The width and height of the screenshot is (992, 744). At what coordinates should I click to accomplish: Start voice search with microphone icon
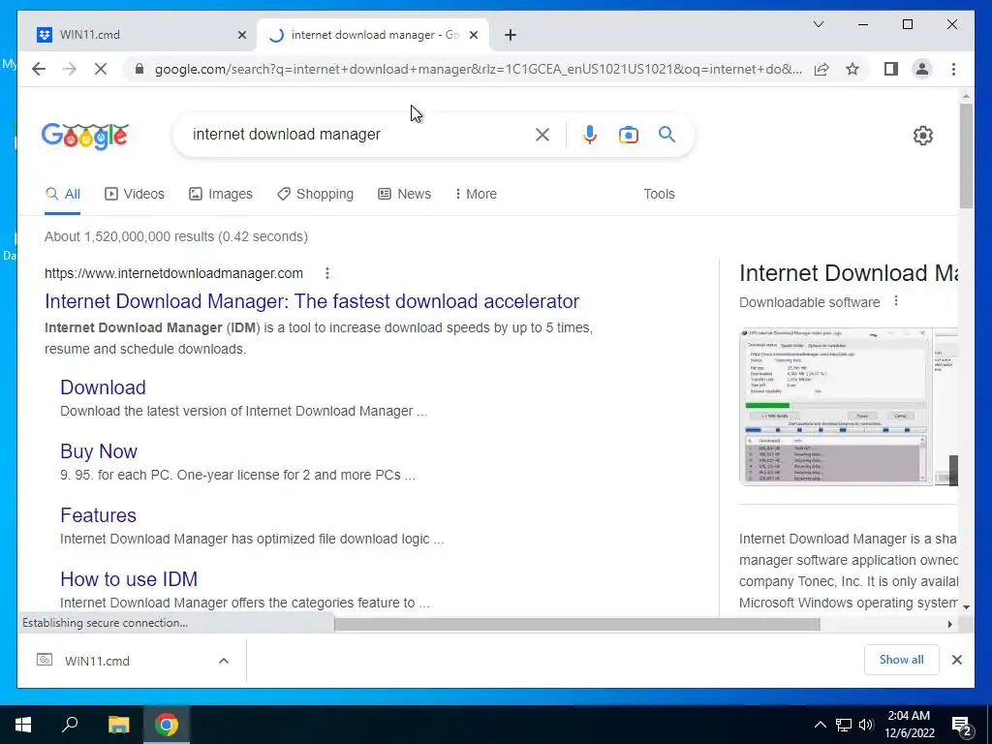click(x=590, y=134)
